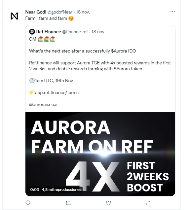Image resolution: width=189 pixels, height=210 pixels.
Task: Click the @finance_ref handle
Action: [75, 32]
